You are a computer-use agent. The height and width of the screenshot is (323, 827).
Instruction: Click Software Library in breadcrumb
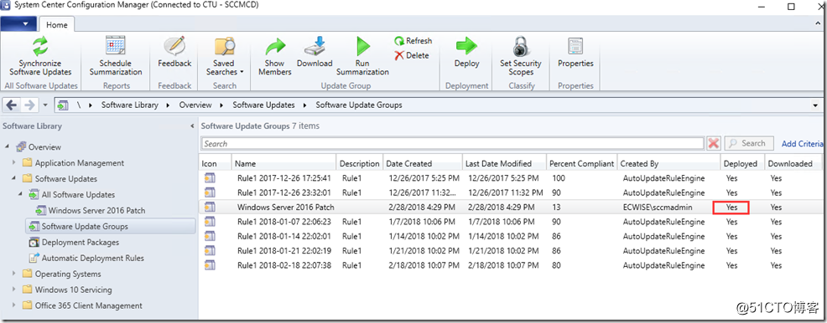(x=130, y=105)
